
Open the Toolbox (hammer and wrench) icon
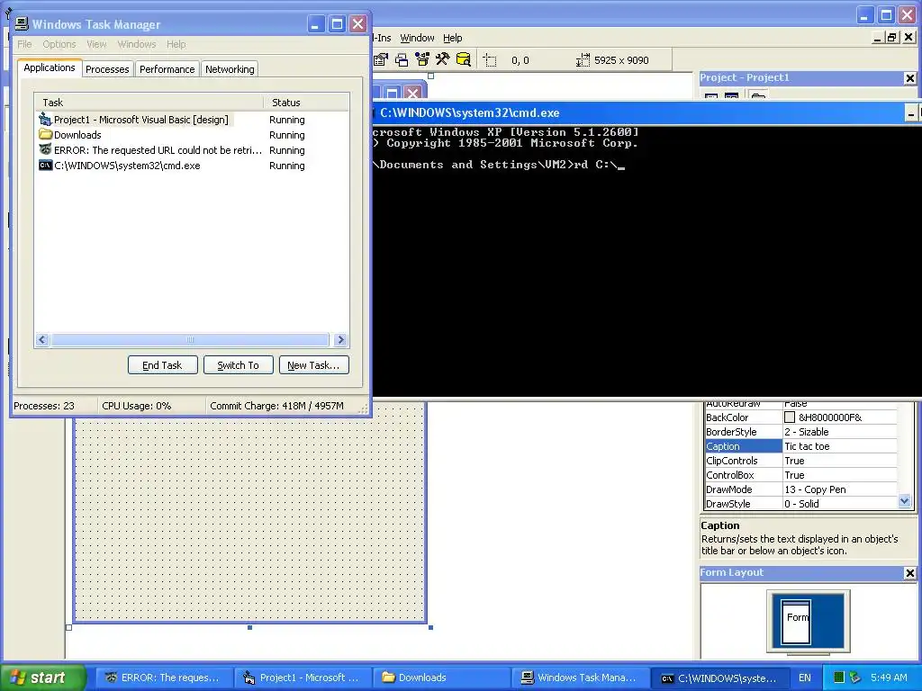point(442,59)
